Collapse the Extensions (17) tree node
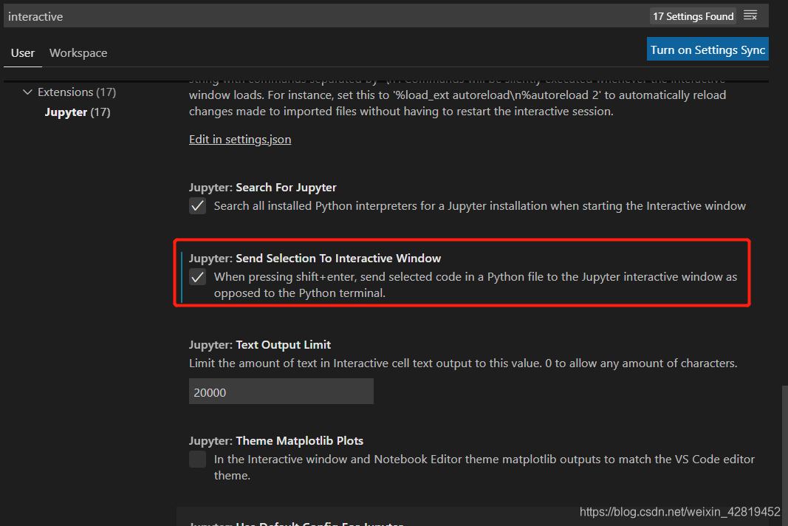 pos(27,92)
